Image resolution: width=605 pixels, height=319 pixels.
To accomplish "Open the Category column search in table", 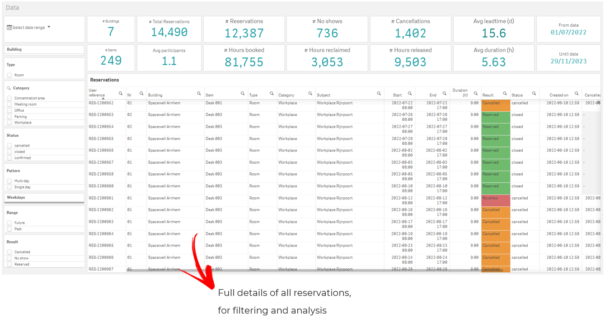I will coord(310,94).
